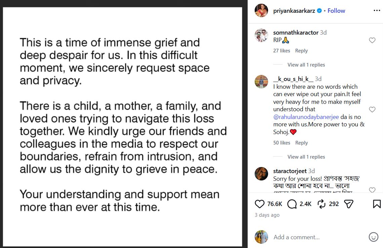This screenshot has width=383, height=248.
Task: Open priyankasarkarz's profile via their avatar
Action: 261,10
